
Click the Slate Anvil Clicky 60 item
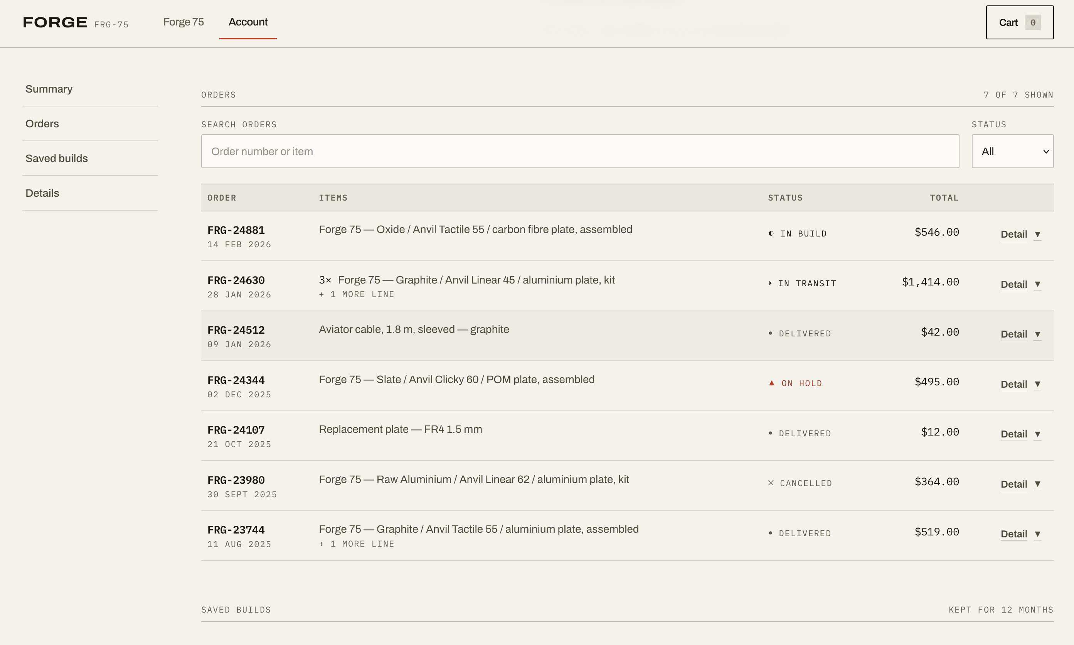(456, 380)
